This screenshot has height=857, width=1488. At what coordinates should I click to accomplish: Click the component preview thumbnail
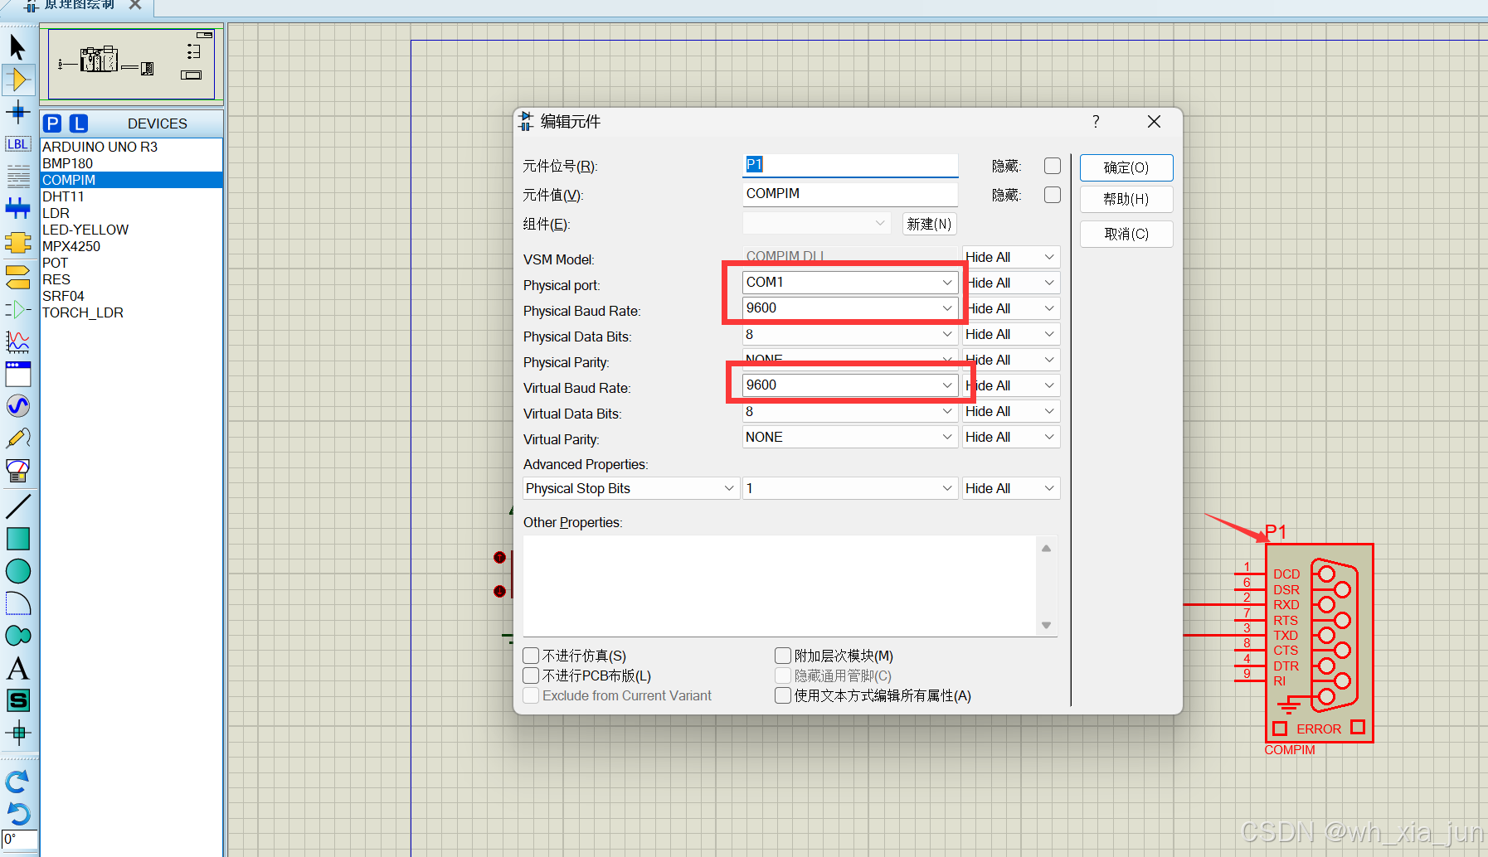(131, 64)
